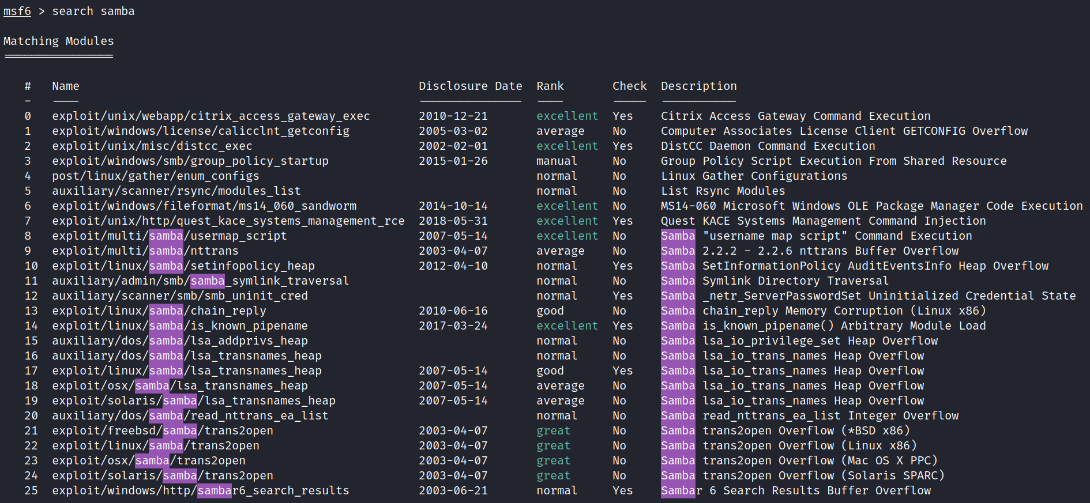Viewport: 1090px width, 503px height.
Task: Click 'Citrix Access Gateway Command Execution' description
Action: tap(796, 116)
